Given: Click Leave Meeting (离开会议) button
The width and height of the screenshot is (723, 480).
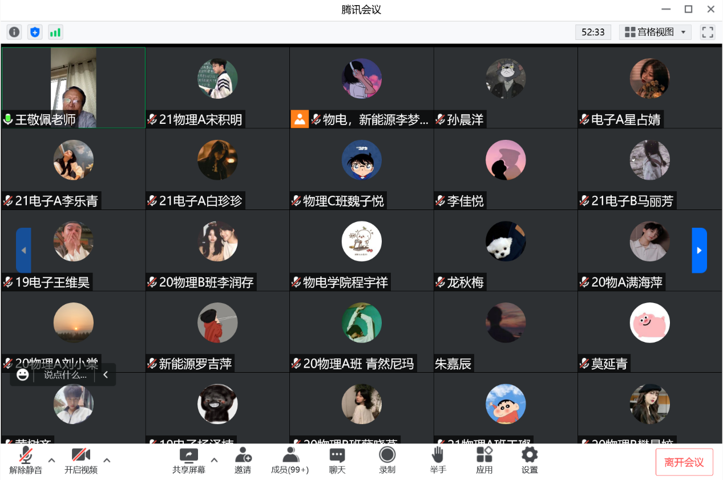Looking at the screenshot, I should 684,462.
